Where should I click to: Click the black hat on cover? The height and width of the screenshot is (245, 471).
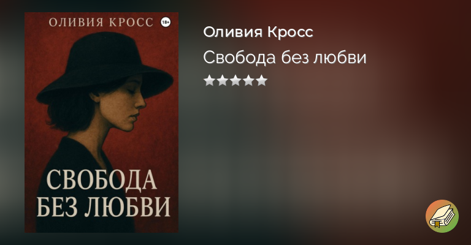pos(104,67)
